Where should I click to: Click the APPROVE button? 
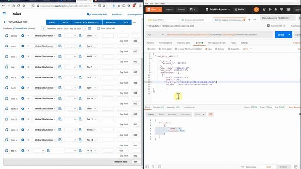[111, 23]
